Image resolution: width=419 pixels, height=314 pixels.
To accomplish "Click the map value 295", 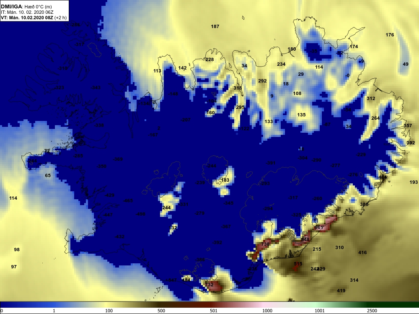I will pos(240,107).
